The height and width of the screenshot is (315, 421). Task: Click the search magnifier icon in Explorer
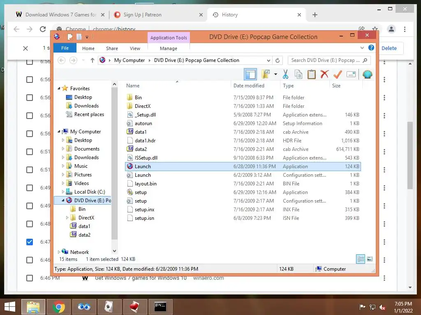365,60
